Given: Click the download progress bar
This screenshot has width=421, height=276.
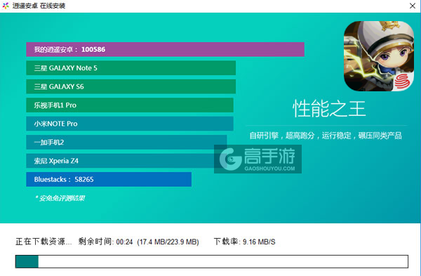Looking at the screenshot, I should [x=212, y=261].
